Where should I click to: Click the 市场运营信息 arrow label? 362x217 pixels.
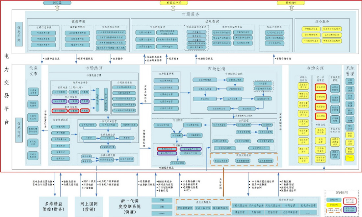205,59
